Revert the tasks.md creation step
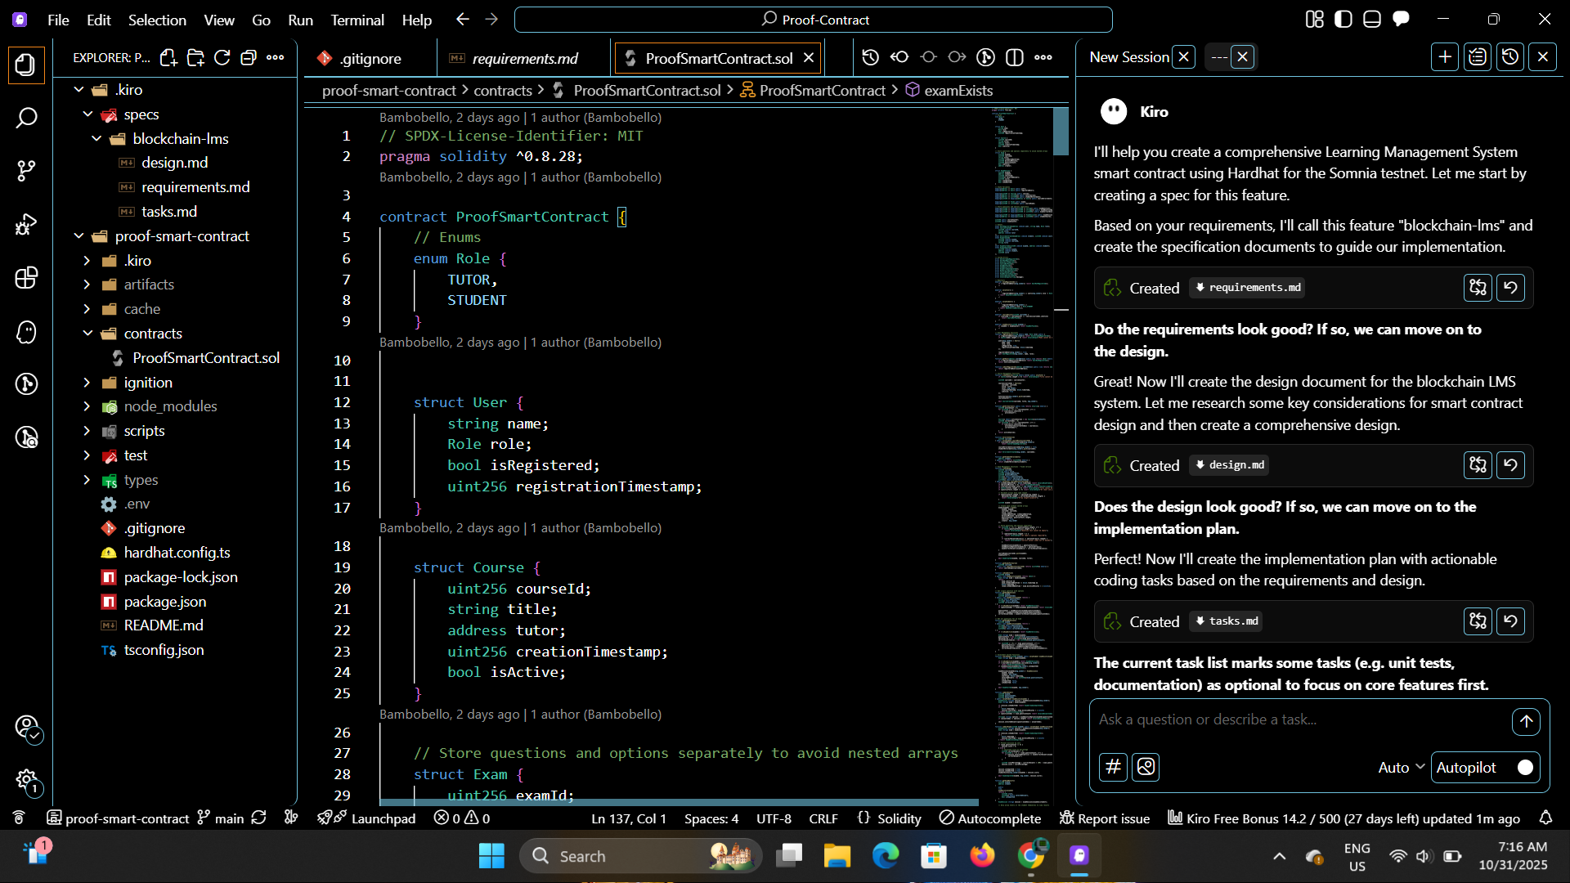1570x883 pixels. (1510, 621)
